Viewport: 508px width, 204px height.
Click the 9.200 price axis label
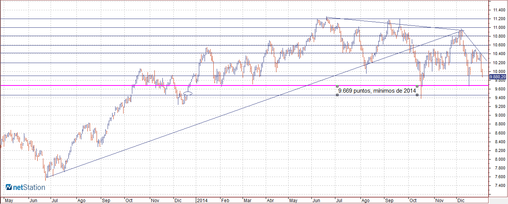(500, 106)
